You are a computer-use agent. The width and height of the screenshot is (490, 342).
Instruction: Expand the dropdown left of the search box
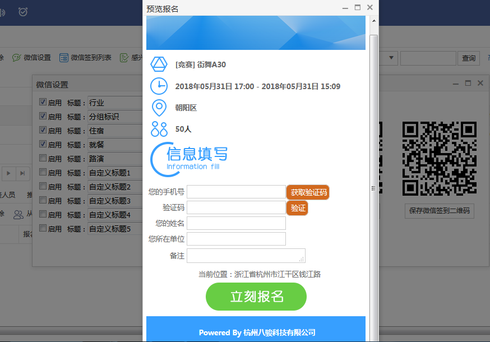click(x=391, y=58)
